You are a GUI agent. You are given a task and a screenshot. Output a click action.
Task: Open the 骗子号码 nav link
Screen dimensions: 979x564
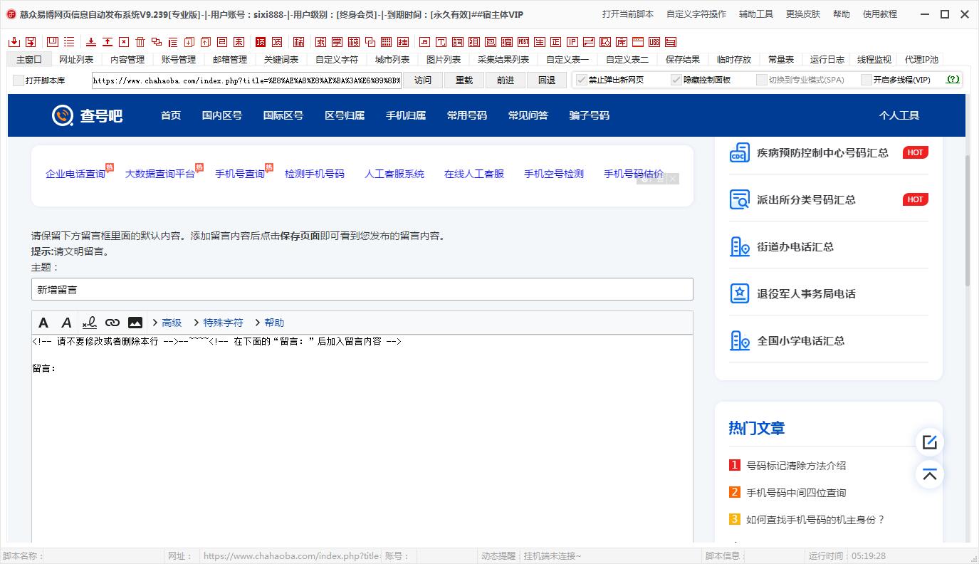point(590,115)
